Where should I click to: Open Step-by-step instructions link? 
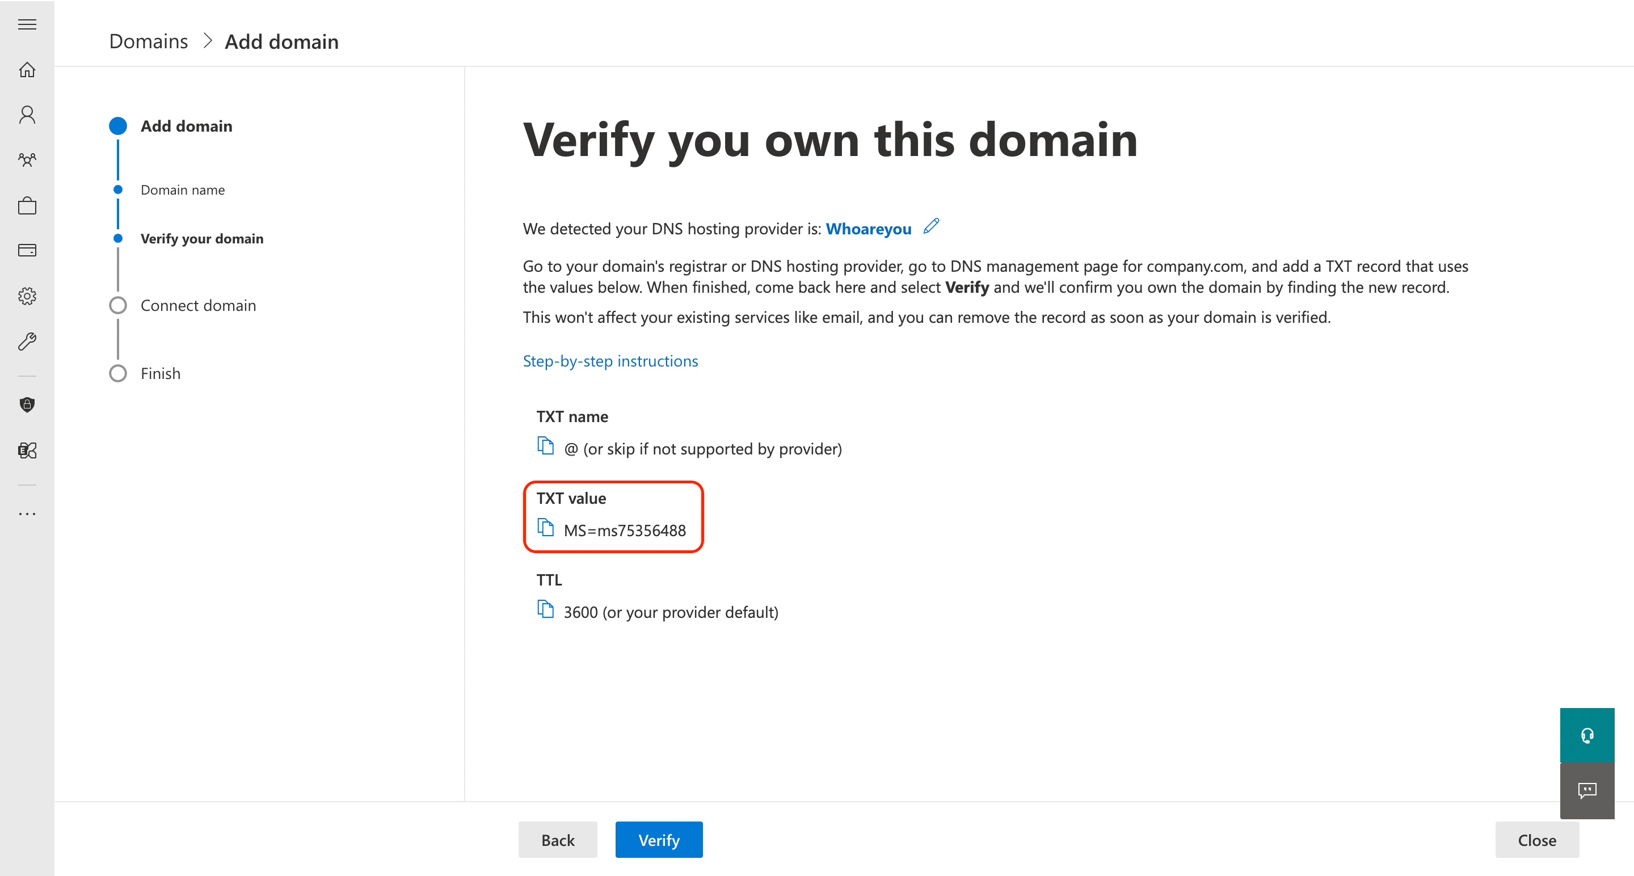click(610, 361)
